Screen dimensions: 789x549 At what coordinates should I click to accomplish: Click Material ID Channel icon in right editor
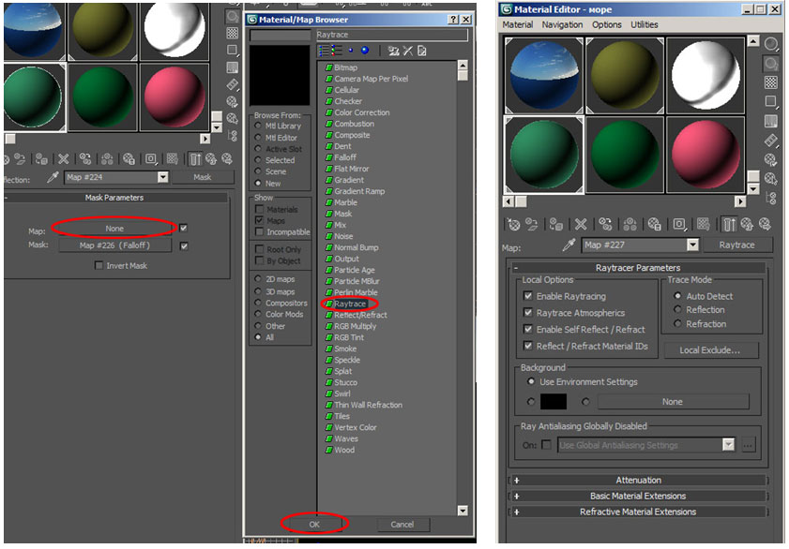[679, 224]
